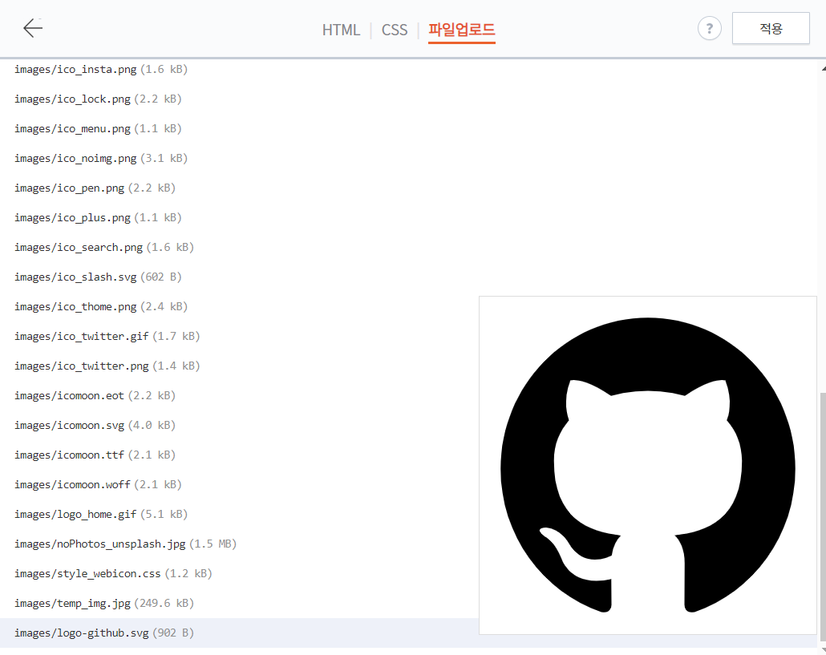Click the vertical scrollbar thumb
Image resolution: width=826 pixels, height=655 pixels.
point(822,516)
